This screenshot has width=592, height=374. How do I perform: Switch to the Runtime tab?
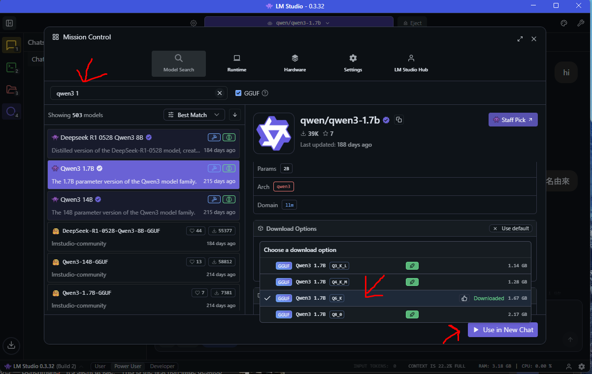pyautogui.click(x=236, y=63)
